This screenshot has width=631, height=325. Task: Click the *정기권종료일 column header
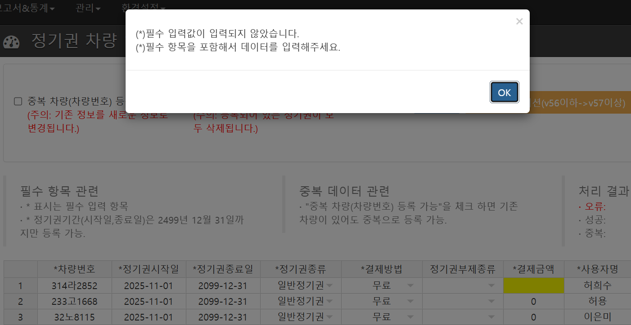tap(223, 269)
